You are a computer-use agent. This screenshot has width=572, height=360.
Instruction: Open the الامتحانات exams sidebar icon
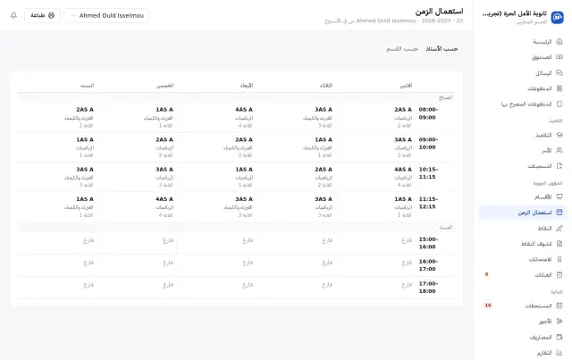[x=559, y=259]
